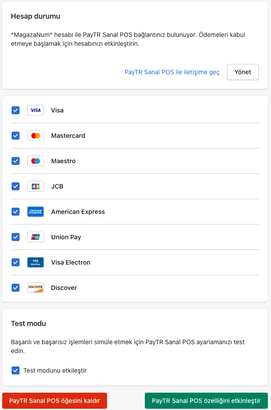The width and height of the screenshot is (271, 410).
Task: Click red 'PayTR Sanal POS öğesini kaldır' button
Action: coord(55,401)
